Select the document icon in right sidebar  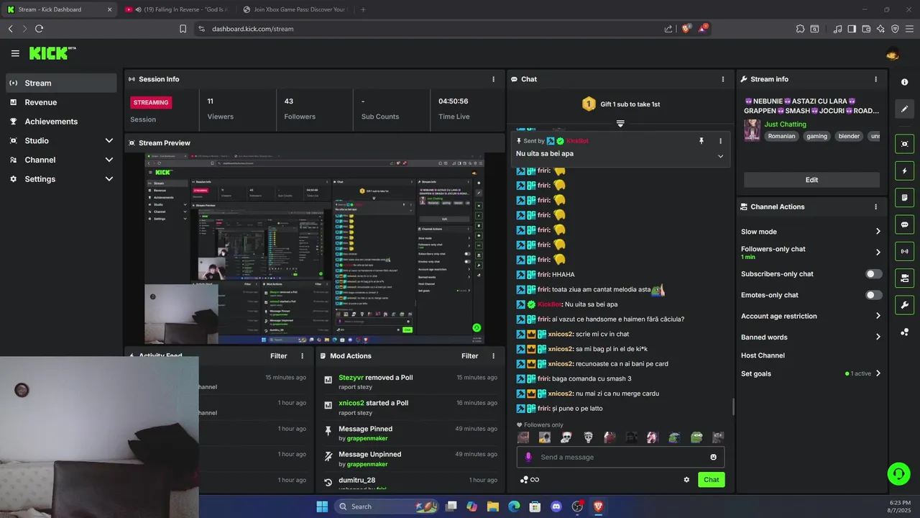[x=904, y=198]
